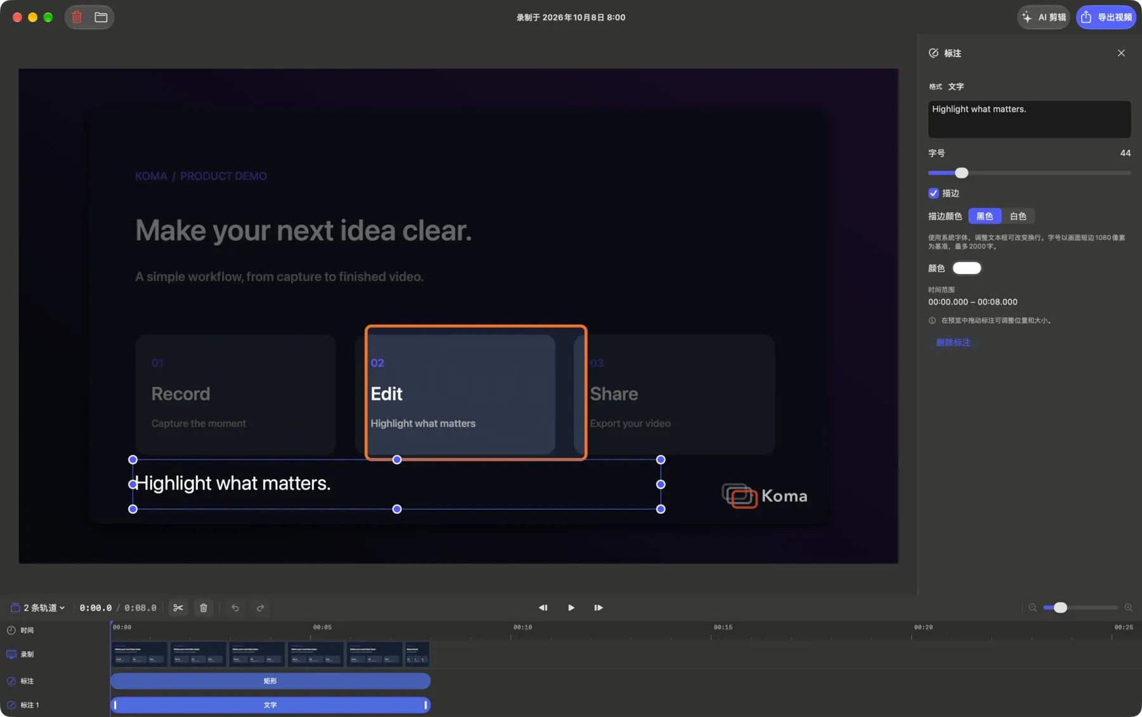Play the video preview

[x=571, y=608]
